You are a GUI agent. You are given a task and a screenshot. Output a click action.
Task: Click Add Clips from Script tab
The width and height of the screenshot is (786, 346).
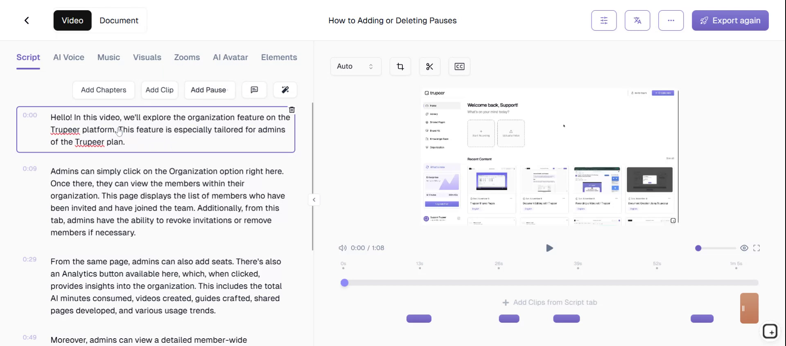(x=550, y=302)
